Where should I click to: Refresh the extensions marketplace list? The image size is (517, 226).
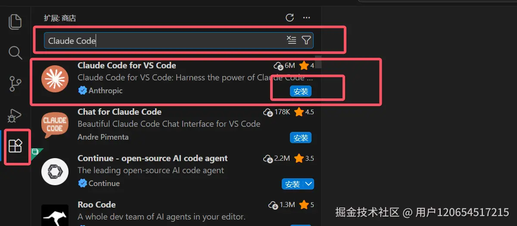click(290, 18)
